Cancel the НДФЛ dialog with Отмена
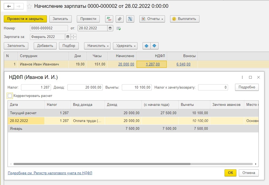This screenshot has height=185, width=269. point(249,173)
